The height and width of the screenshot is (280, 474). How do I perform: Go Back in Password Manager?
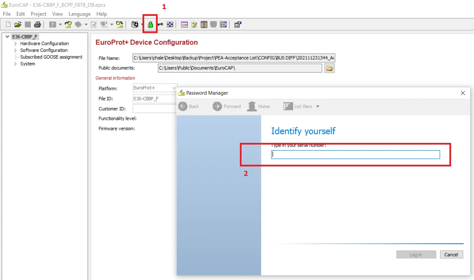click(x=189, y=106)
